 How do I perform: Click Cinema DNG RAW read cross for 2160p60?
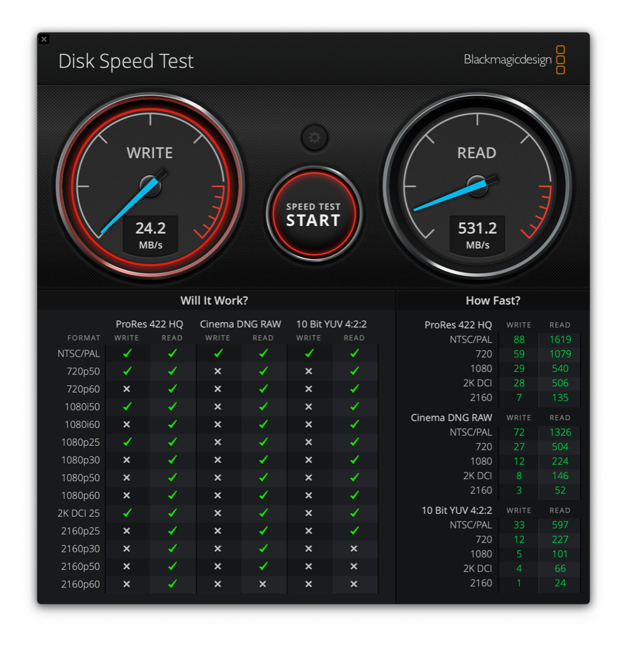263,584
